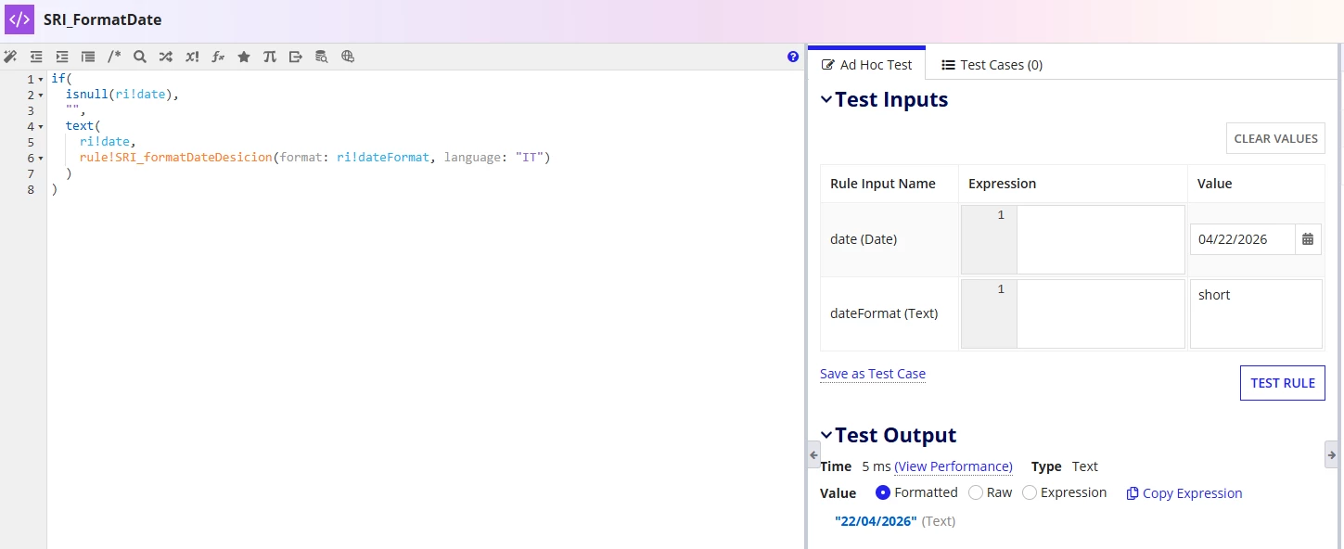
Task: Collapse right pane with arrow handle
Action: pyautogui.click(x=1331, y=454)
